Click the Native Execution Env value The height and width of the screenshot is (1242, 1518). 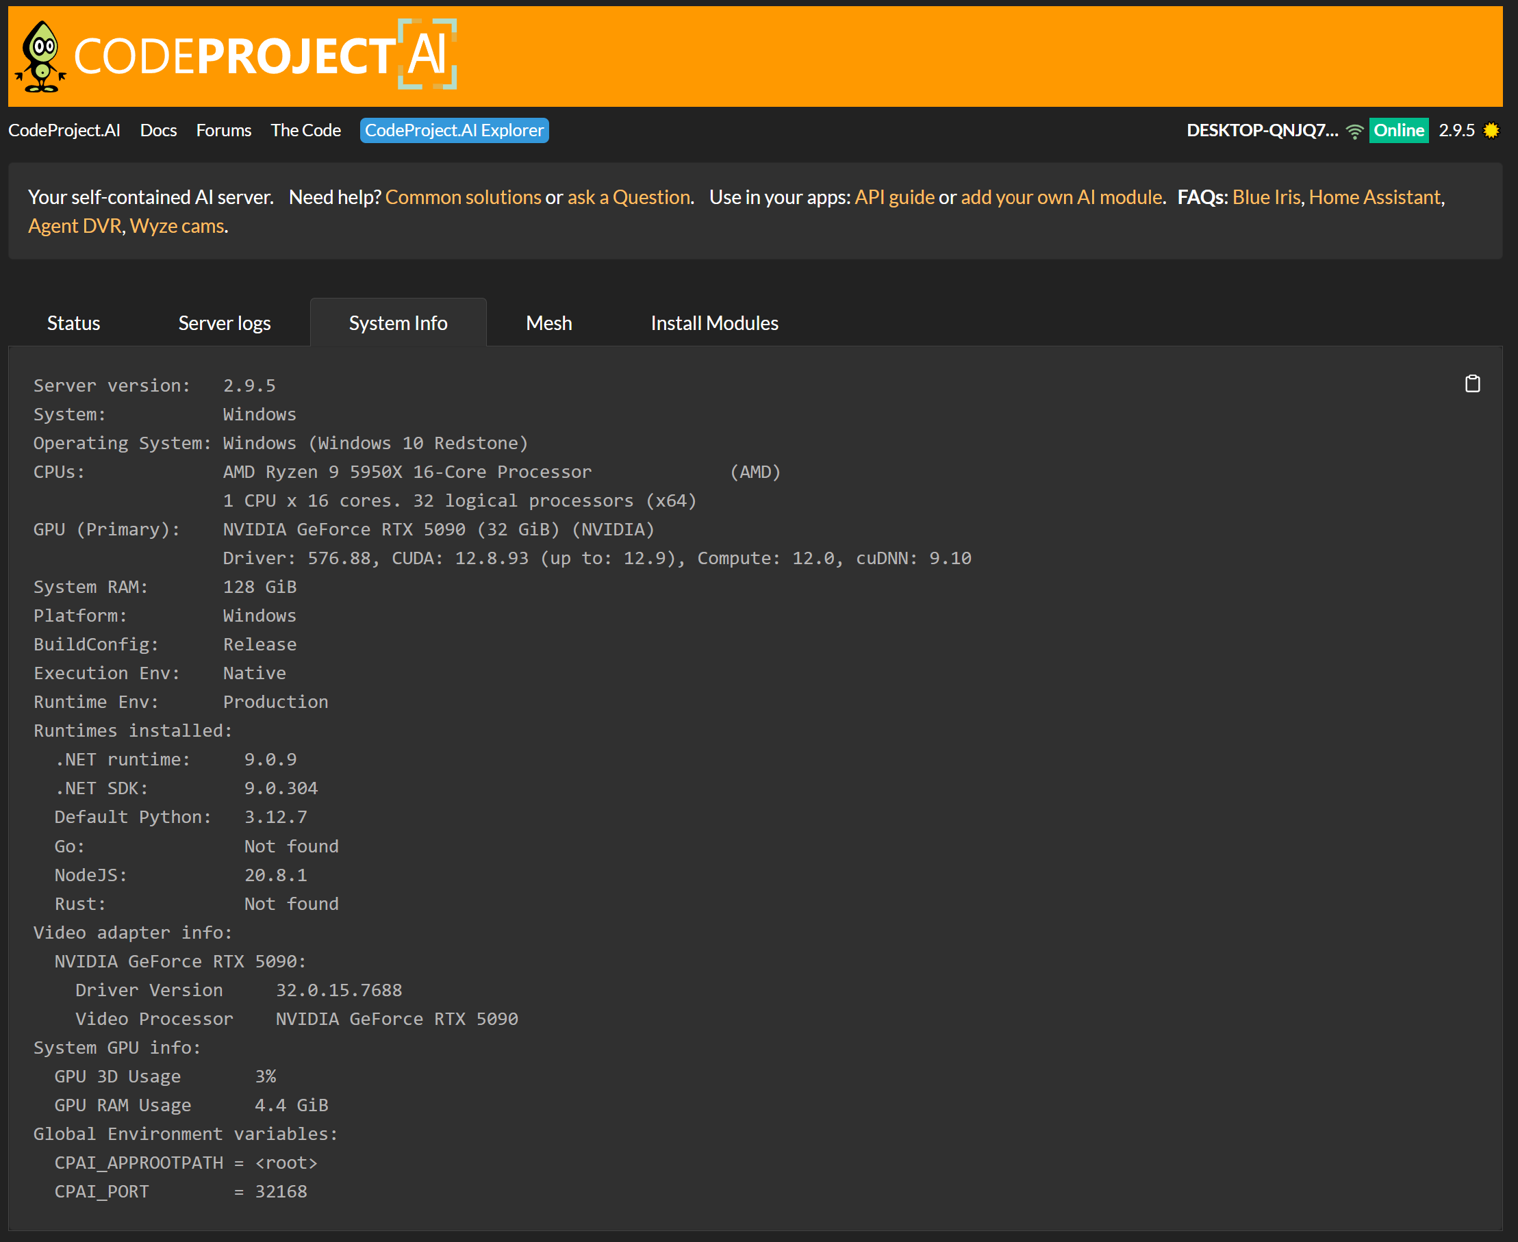pos(255,673)
